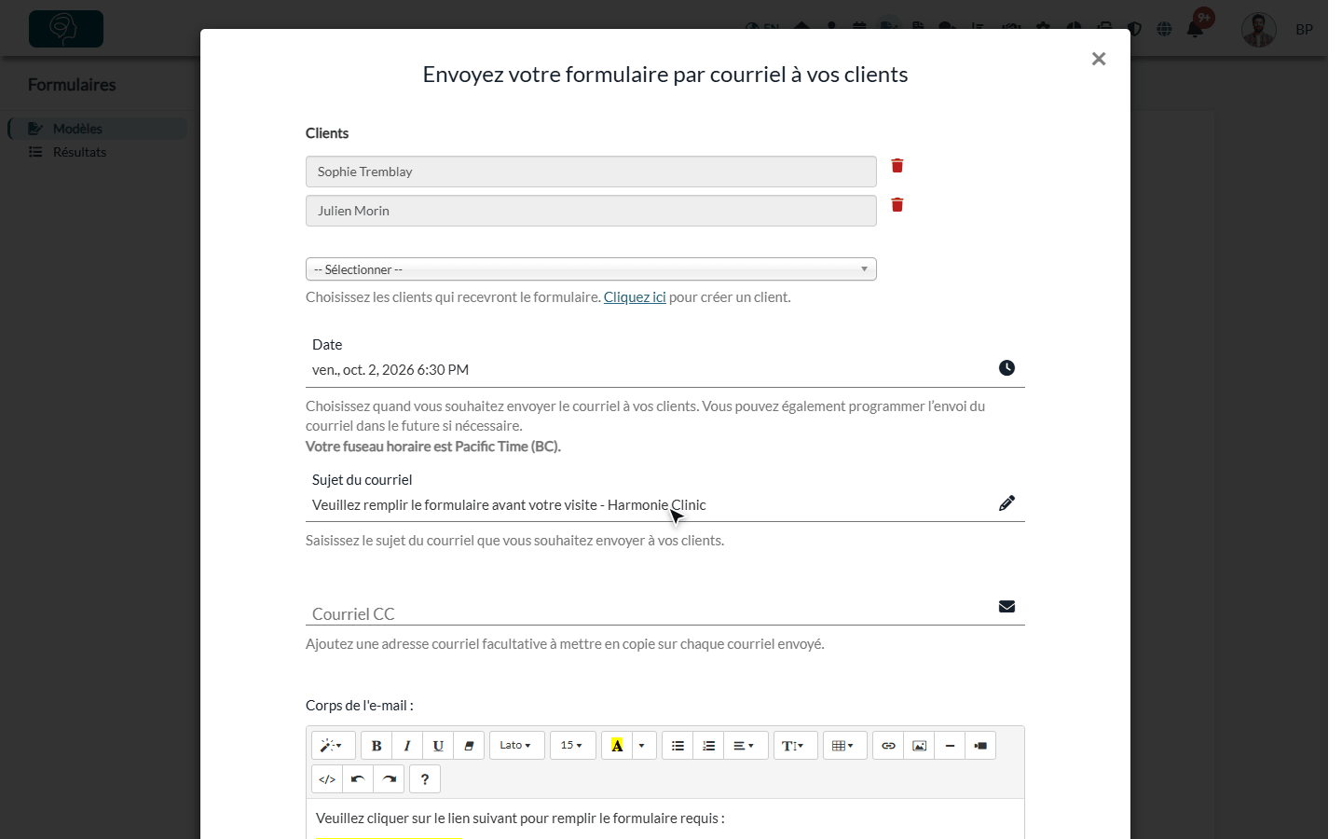Click the shield icon in top bar

click(1134, 29)
